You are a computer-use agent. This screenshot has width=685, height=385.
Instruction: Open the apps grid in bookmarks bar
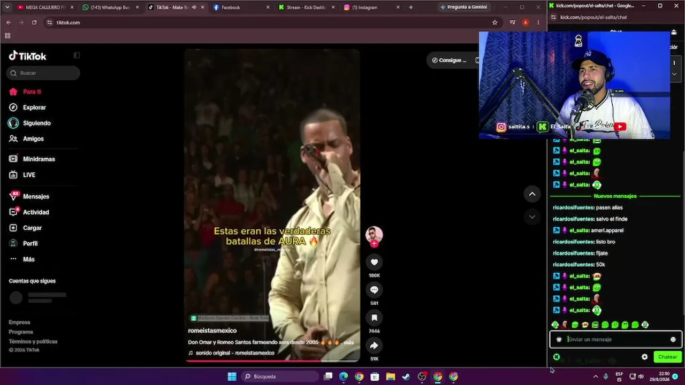pos(7,36)
